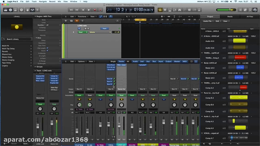Open automation parameter Volume dropdown
The width and height of the screenshot is (260, 146).
click(100, 32)
